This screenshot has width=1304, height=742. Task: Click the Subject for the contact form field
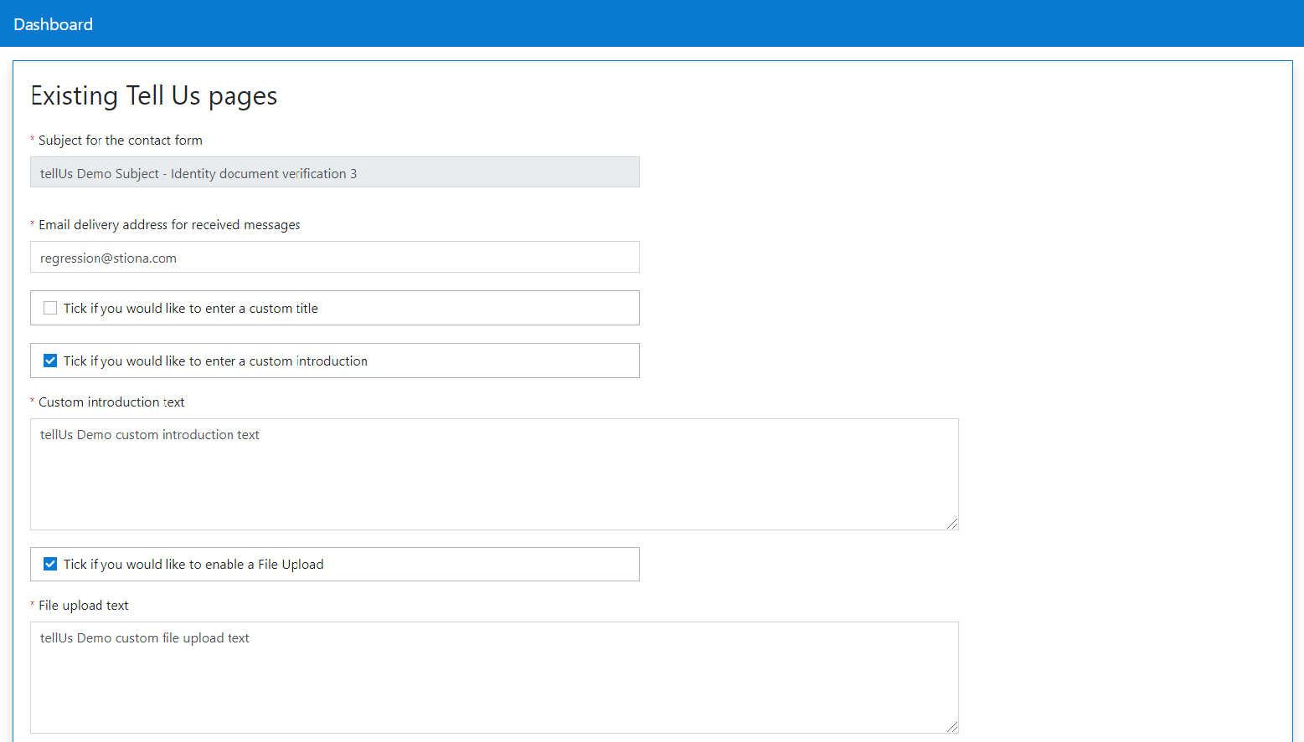(x=334, y=173)
